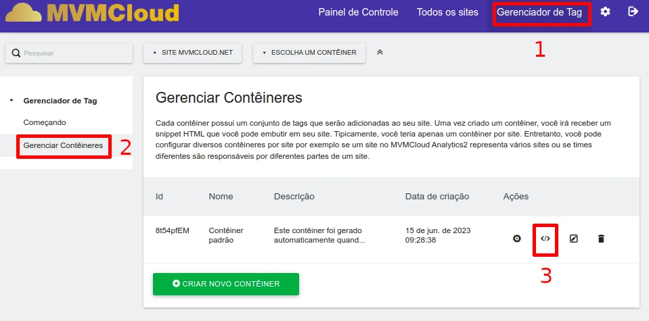Screen dimensions: 649x321
Task: Select Gerenciar Contêineres in the sidebar
Action: 63,145
